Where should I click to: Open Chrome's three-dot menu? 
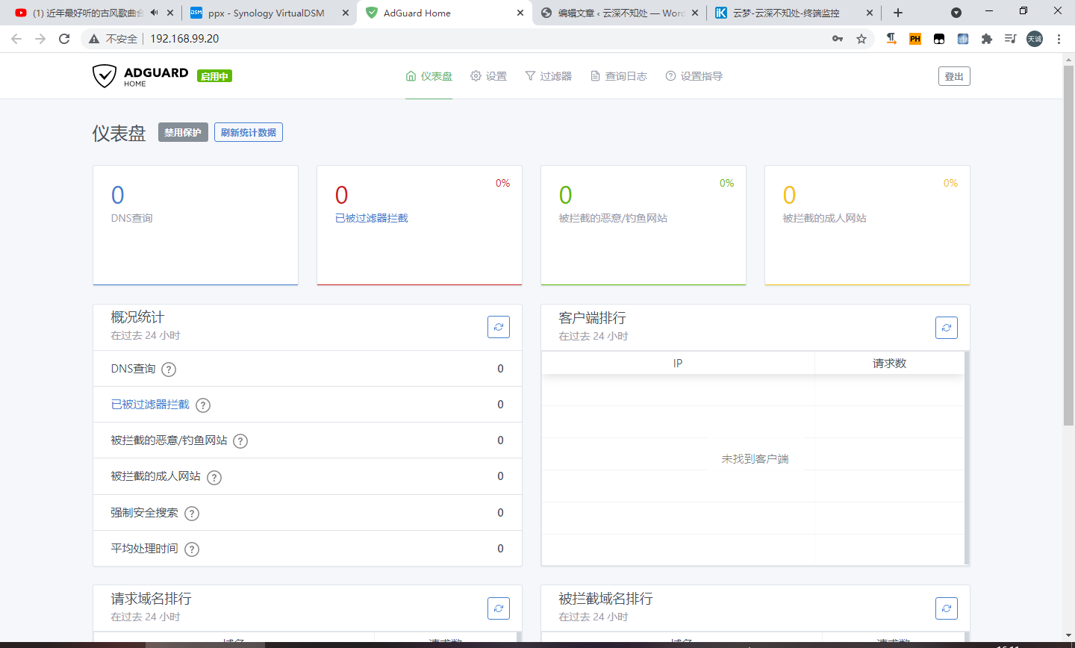[x=1059, y=39]
